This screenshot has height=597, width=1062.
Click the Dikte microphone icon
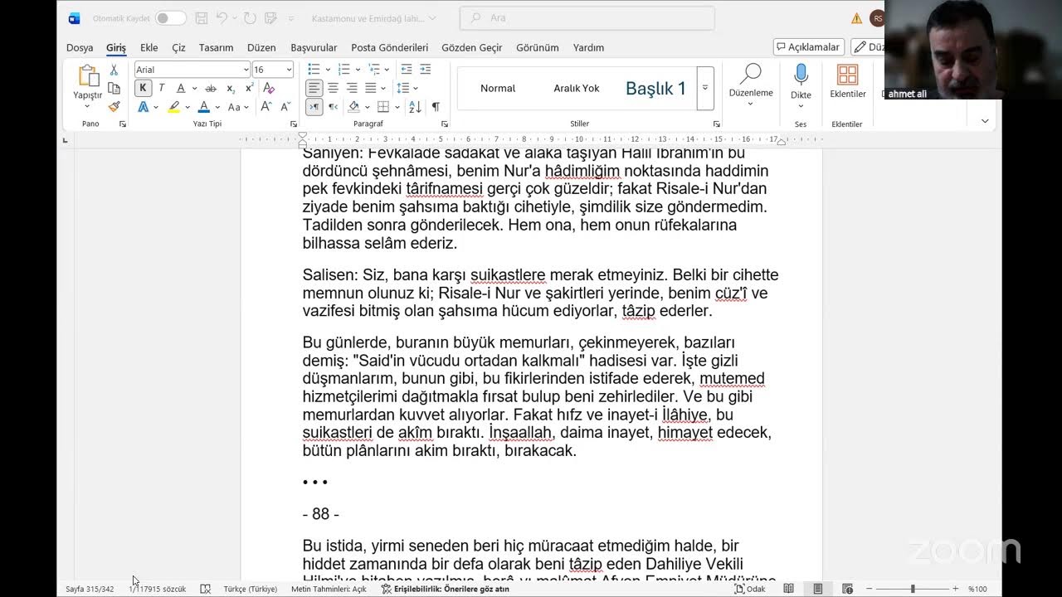click(801, 75)
